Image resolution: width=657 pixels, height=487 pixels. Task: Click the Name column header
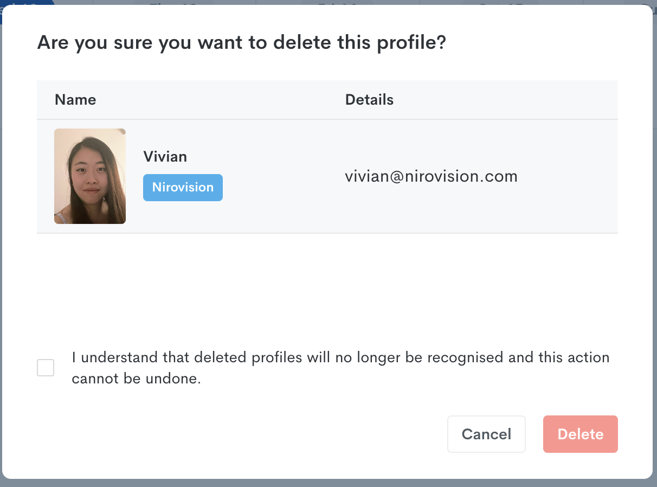pos(75,100)
